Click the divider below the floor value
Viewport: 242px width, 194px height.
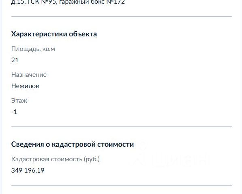click(122, 127)
